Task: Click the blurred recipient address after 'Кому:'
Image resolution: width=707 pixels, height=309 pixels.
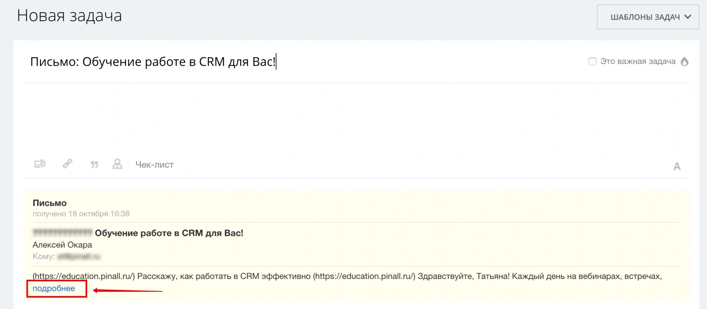Action: click(79, 257)
